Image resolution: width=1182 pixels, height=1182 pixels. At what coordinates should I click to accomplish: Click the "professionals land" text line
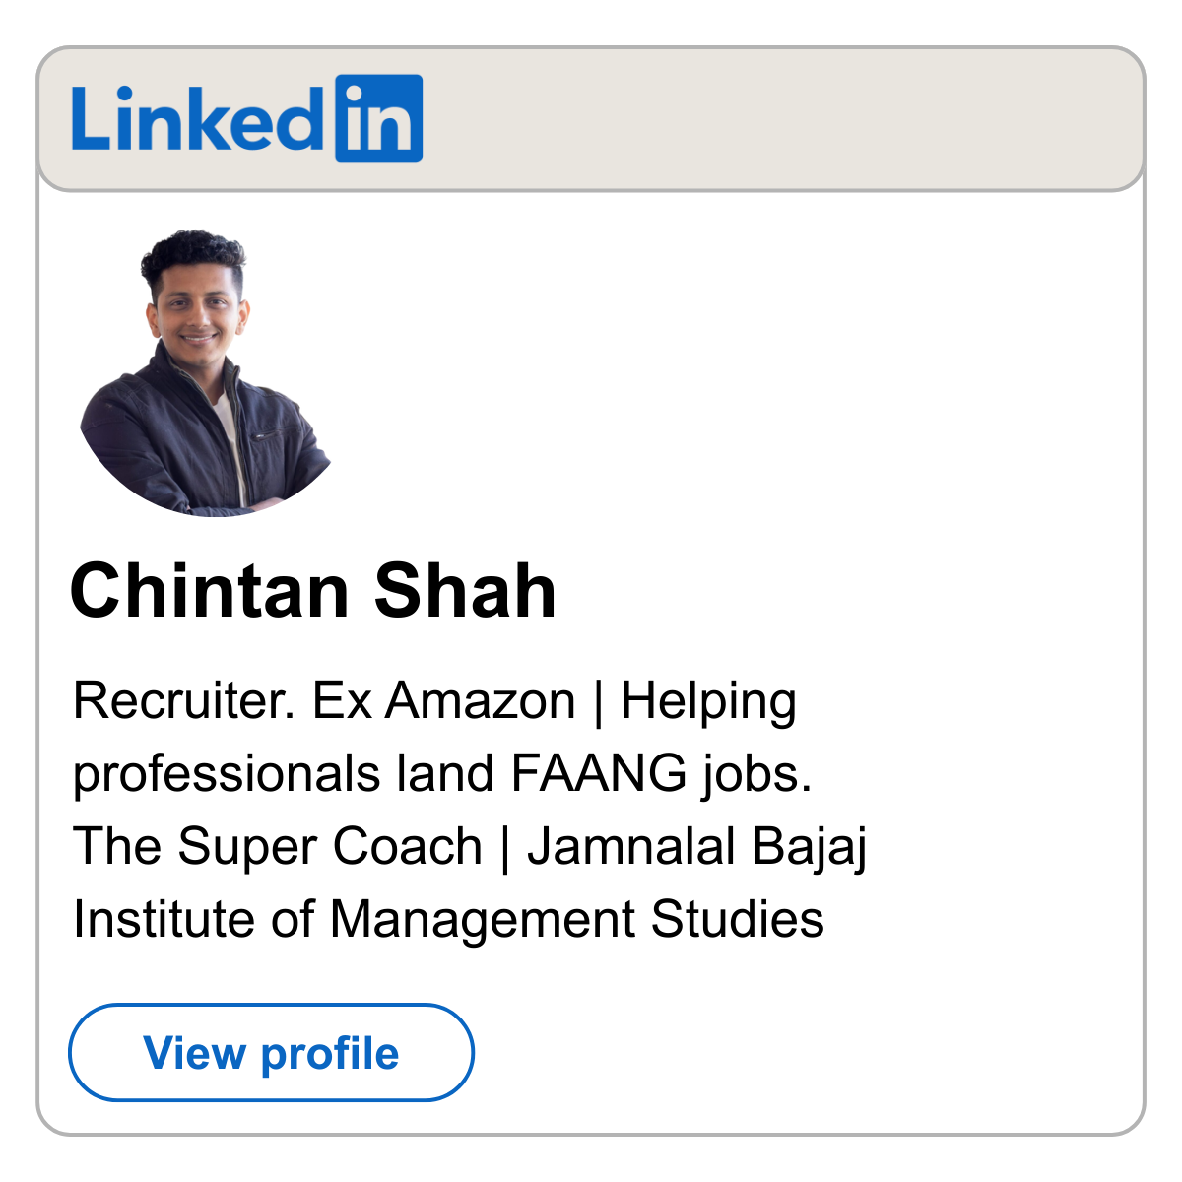284,774
